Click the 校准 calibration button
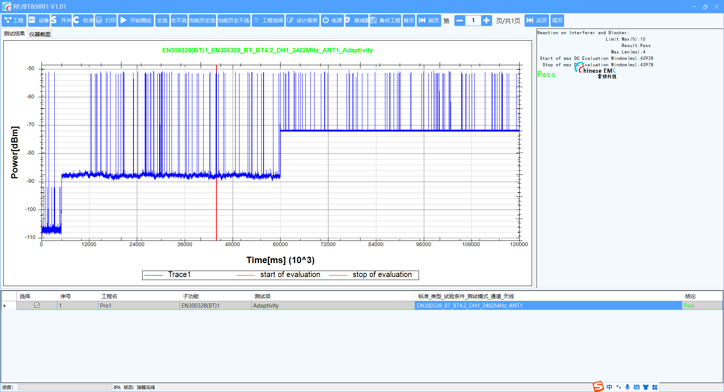This screenshot has height=392, width=724. [83, 20]
